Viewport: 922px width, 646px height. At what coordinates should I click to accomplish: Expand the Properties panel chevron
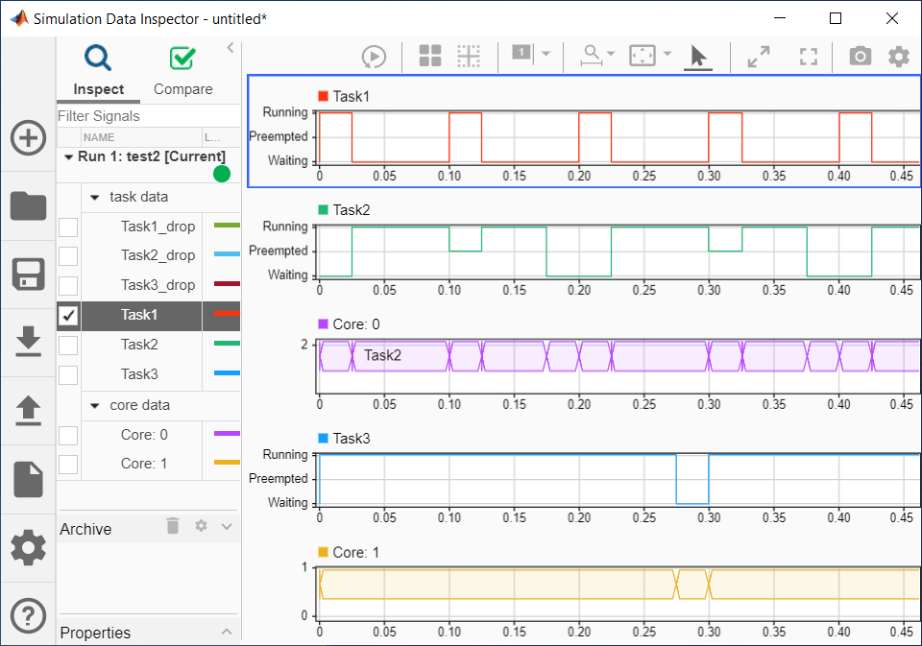(227, 632)
